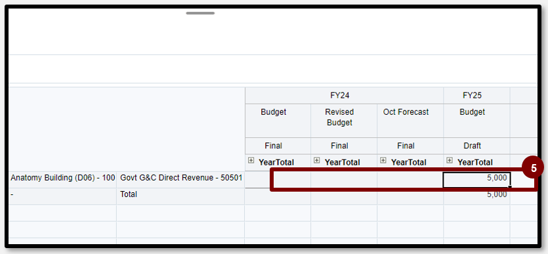
Task: Expand YearTotal under Oct Forecast
Action: point(383,160)
